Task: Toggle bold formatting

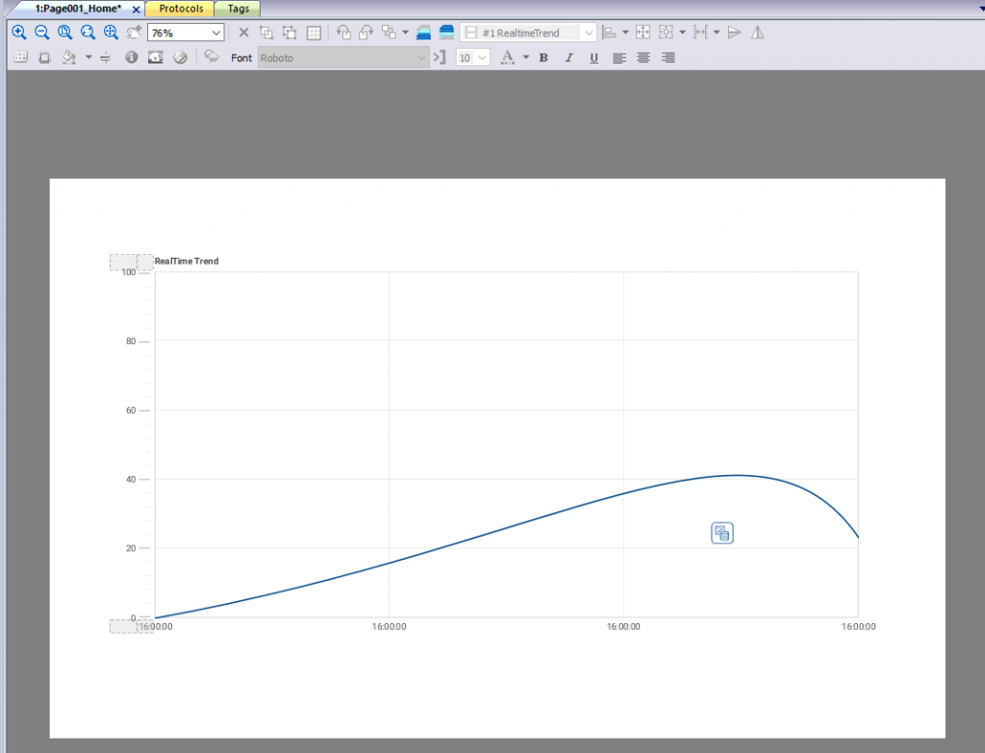Action: point(544,58)
